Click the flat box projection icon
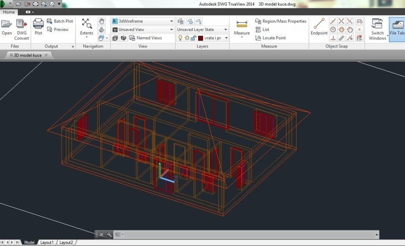The height and width of the screenshot is (246, 405). (x=115, y=38)
